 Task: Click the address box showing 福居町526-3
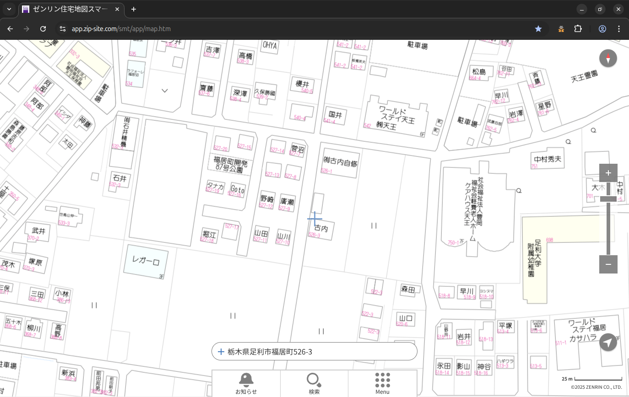314,352
